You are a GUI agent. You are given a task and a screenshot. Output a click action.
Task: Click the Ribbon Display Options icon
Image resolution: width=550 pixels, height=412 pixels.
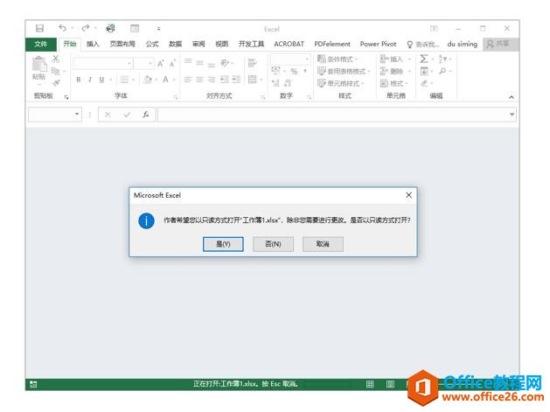coord(434,28)
